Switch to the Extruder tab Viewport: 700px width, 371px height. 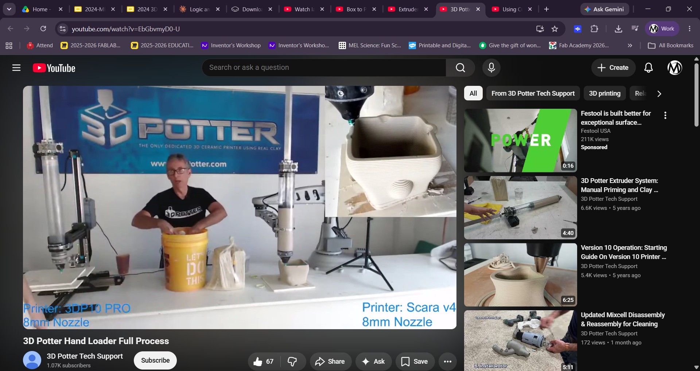pyautogui.click(x=408, y=9)
